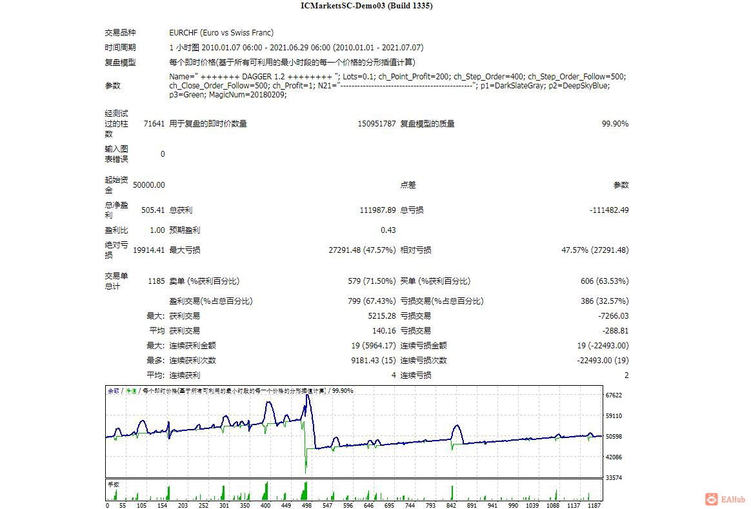Screen dimensions: 751x509
Task: Select the largest loss trade '-7266.03'
Action: [x=614, y=316]
